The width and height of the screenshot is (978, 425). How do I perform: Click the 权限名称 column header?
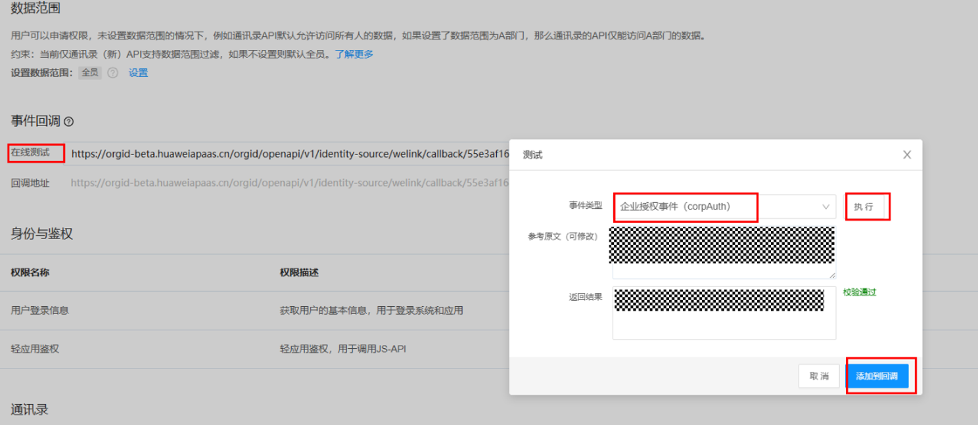[30, 272]
